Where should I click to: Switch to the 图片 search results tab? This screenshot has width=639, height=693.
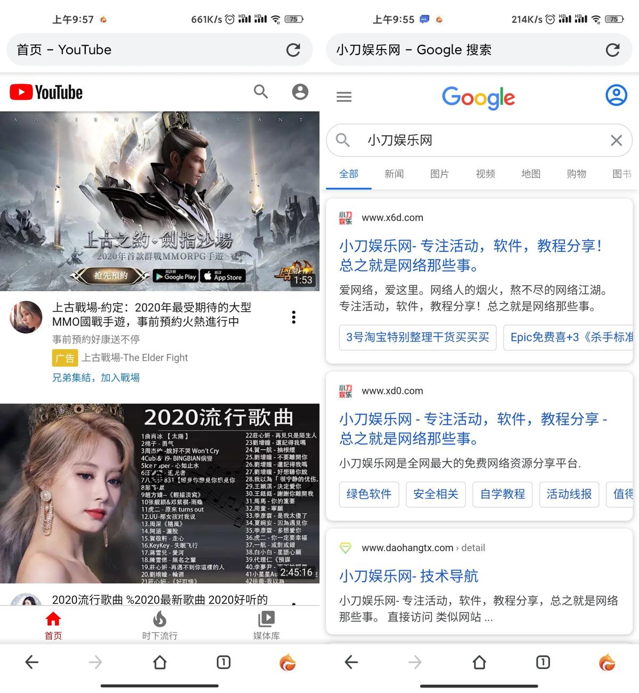click(x=439, y=174)
